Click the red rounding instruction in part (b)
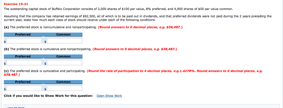Viewport: 283px width, 108px height. click(x=135, y=49)
